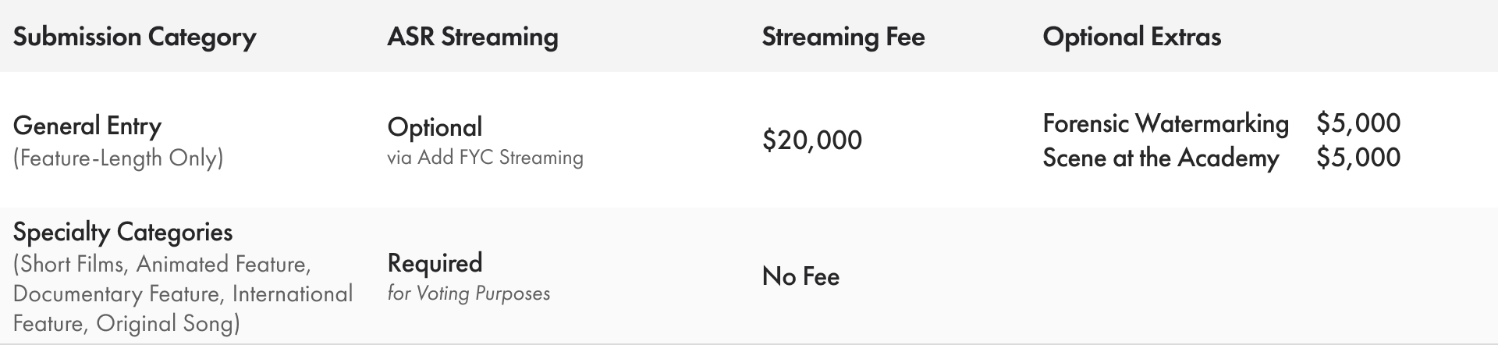1498x345 pixels.
Task: Select the Specialty Categories row title
Action: click(x=122, y=233)
